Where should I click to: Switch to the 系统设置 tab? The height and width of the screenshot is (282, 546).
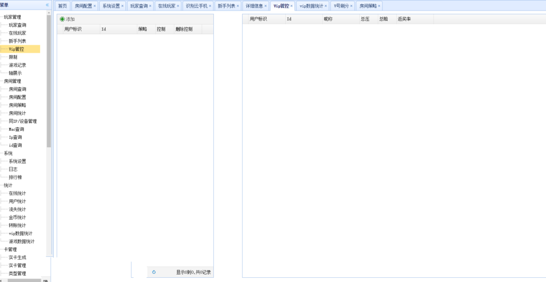coord(111,6)
